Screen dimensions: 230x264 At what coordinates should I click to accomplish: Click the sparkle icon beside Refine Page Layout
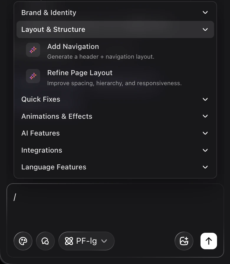pyautogui.click(x=33, y=76)
